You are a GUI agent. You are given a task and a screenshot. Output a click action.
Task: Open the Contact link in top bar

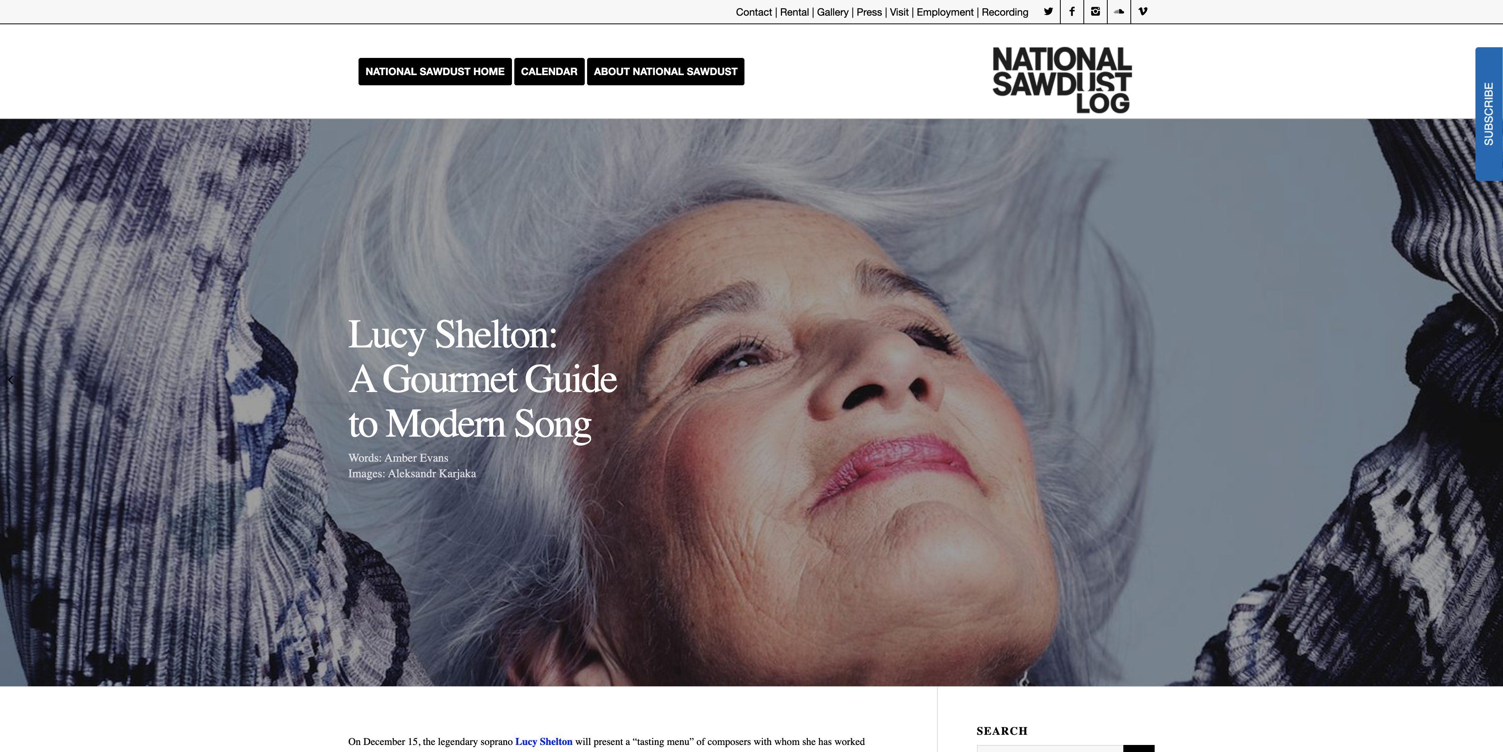tap(753, 12)
